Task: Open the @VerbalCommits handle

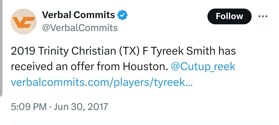Action: coord(80,28)
